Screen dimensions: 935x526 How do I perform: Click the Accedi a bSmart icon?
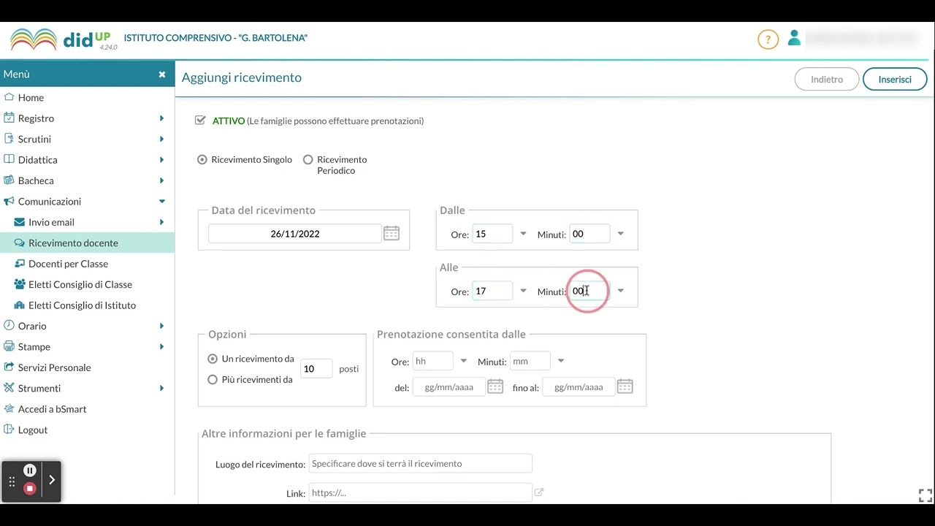tap(9, 409)
